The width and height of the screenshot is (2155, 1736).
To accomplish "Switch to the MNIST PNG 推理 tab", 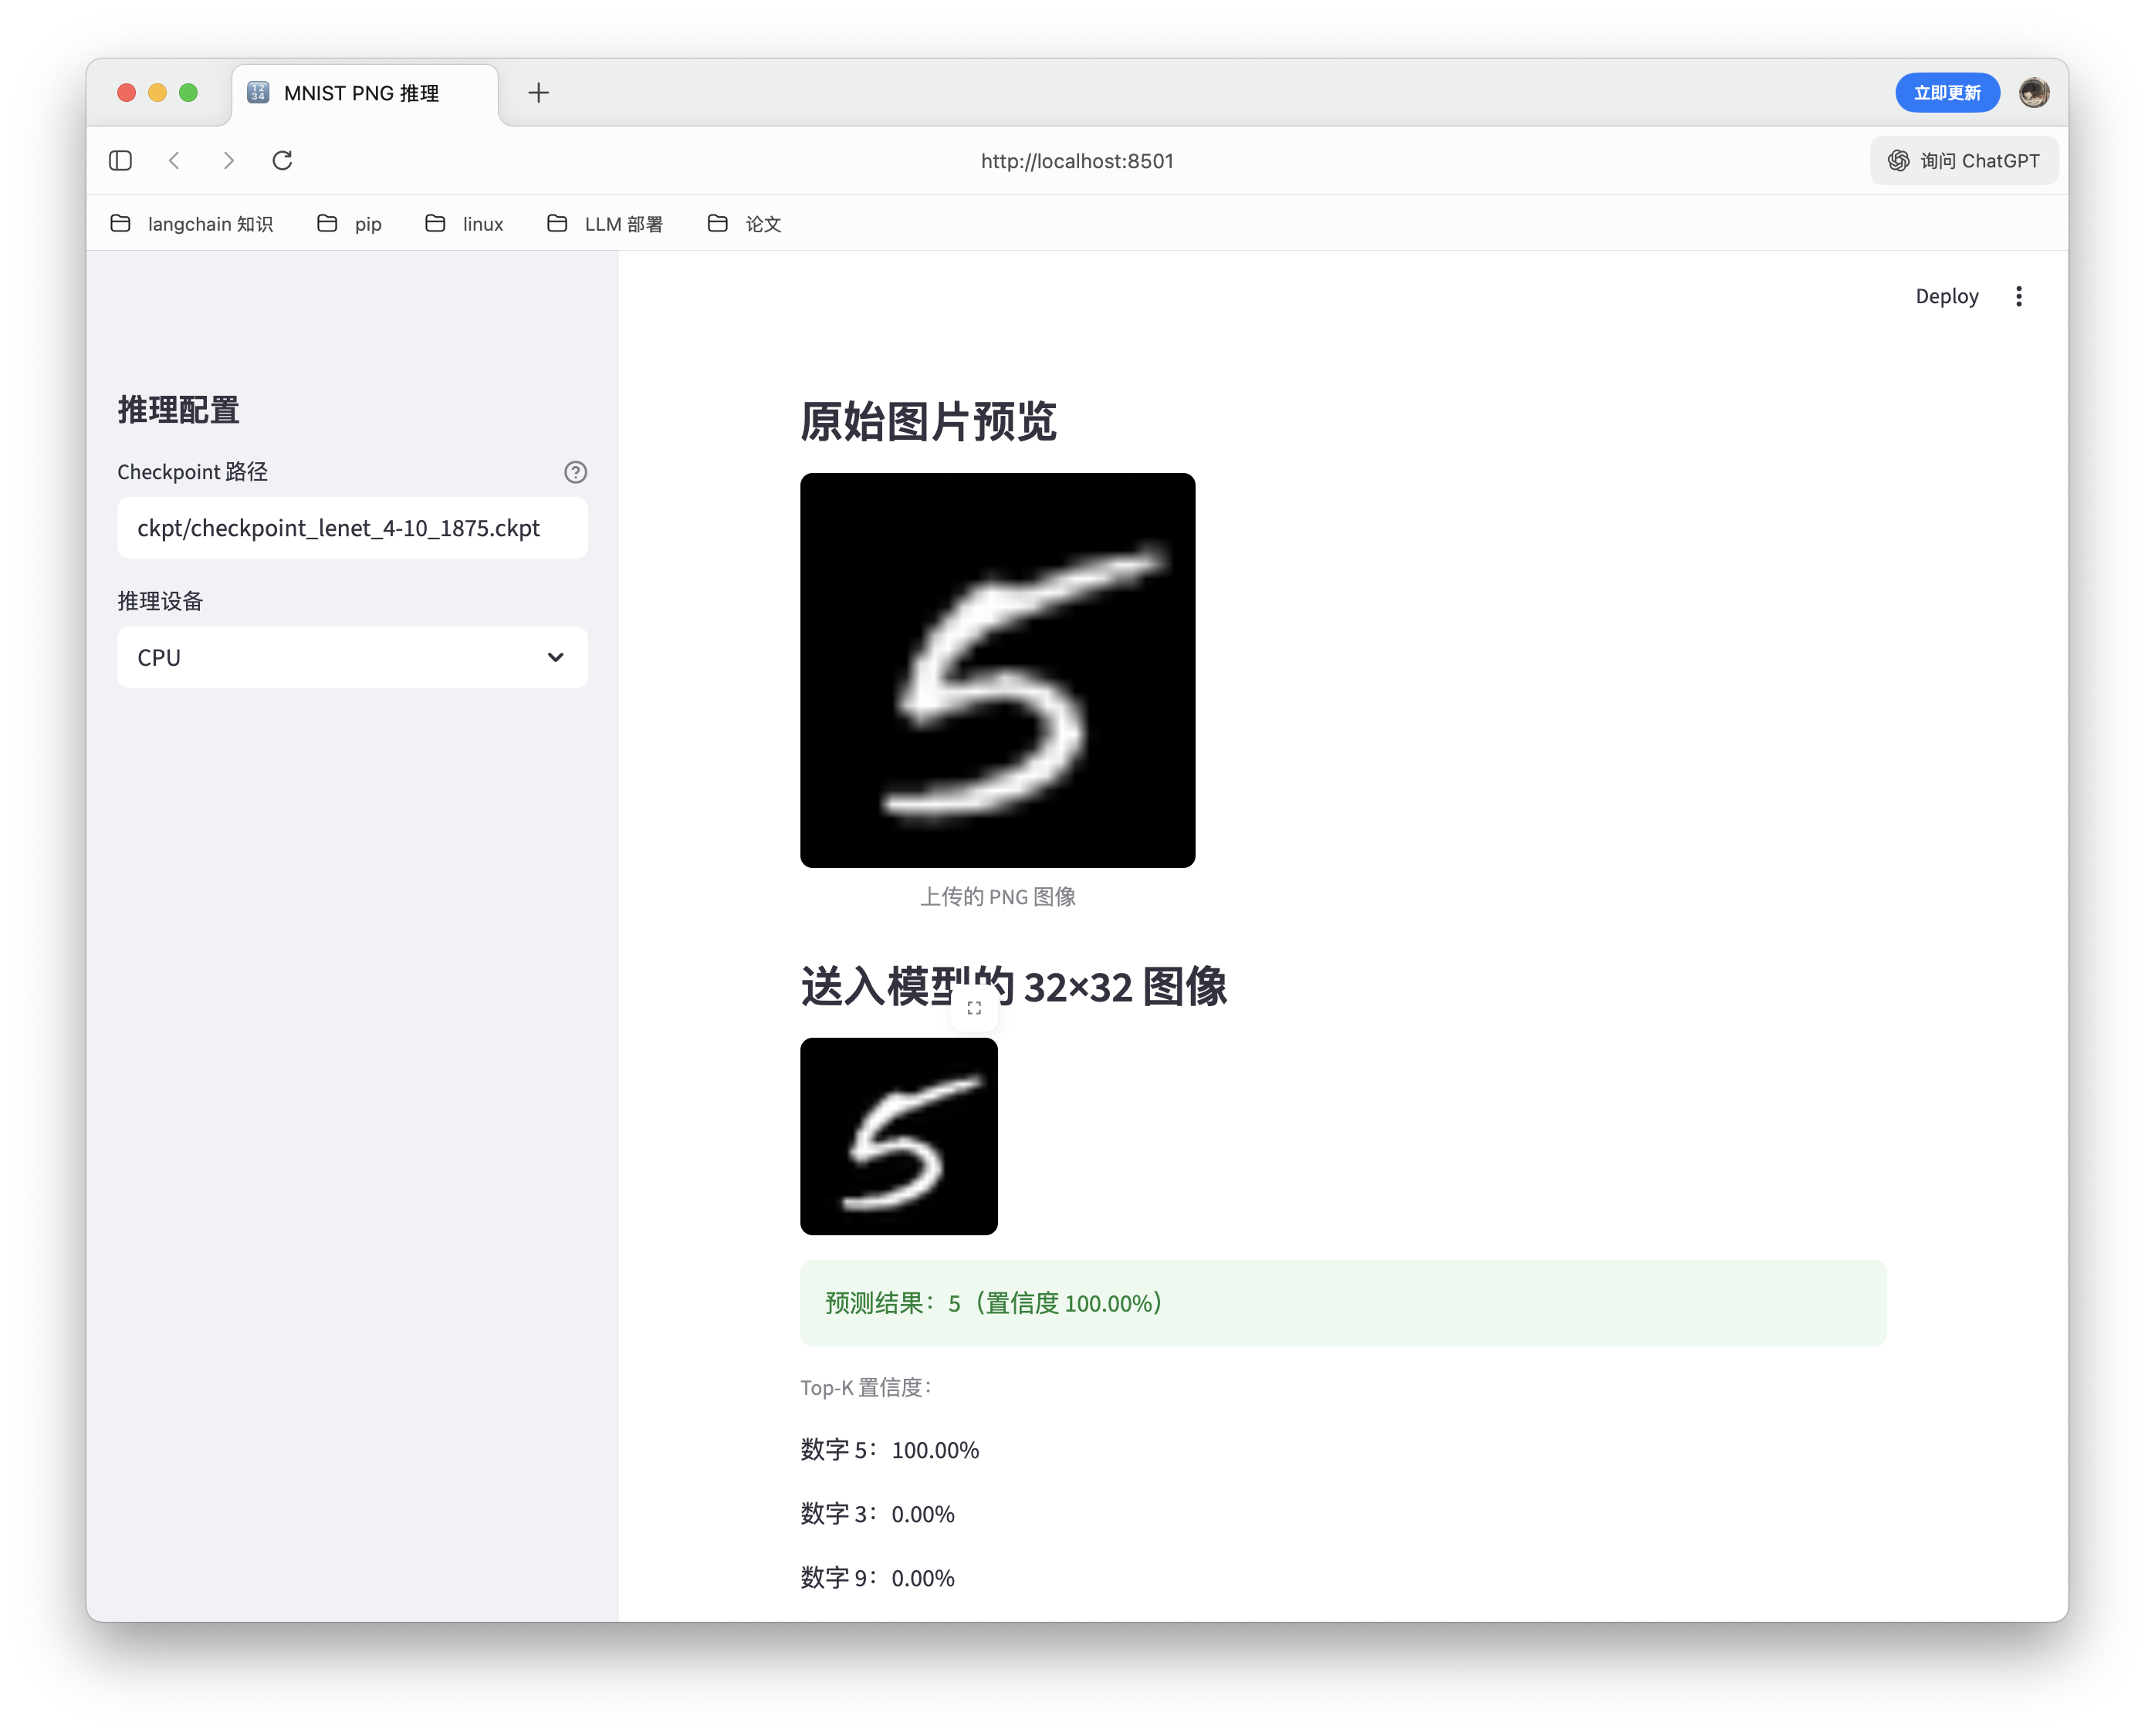I will coord(360,93).
